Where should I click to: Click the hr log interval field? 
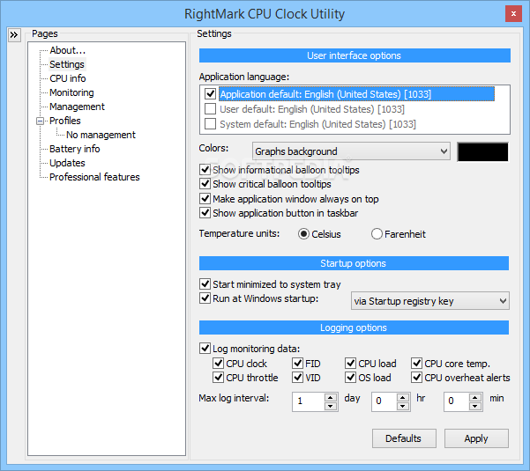click(384, 401)
